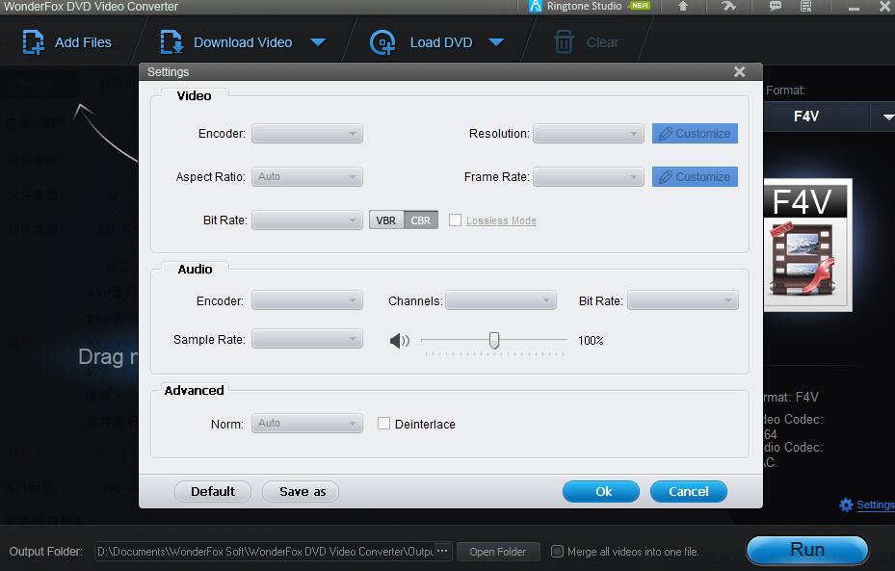Viewport: 895px width, 571px height.
Task: Click the Download Video icon
Action: pos(171,42)
